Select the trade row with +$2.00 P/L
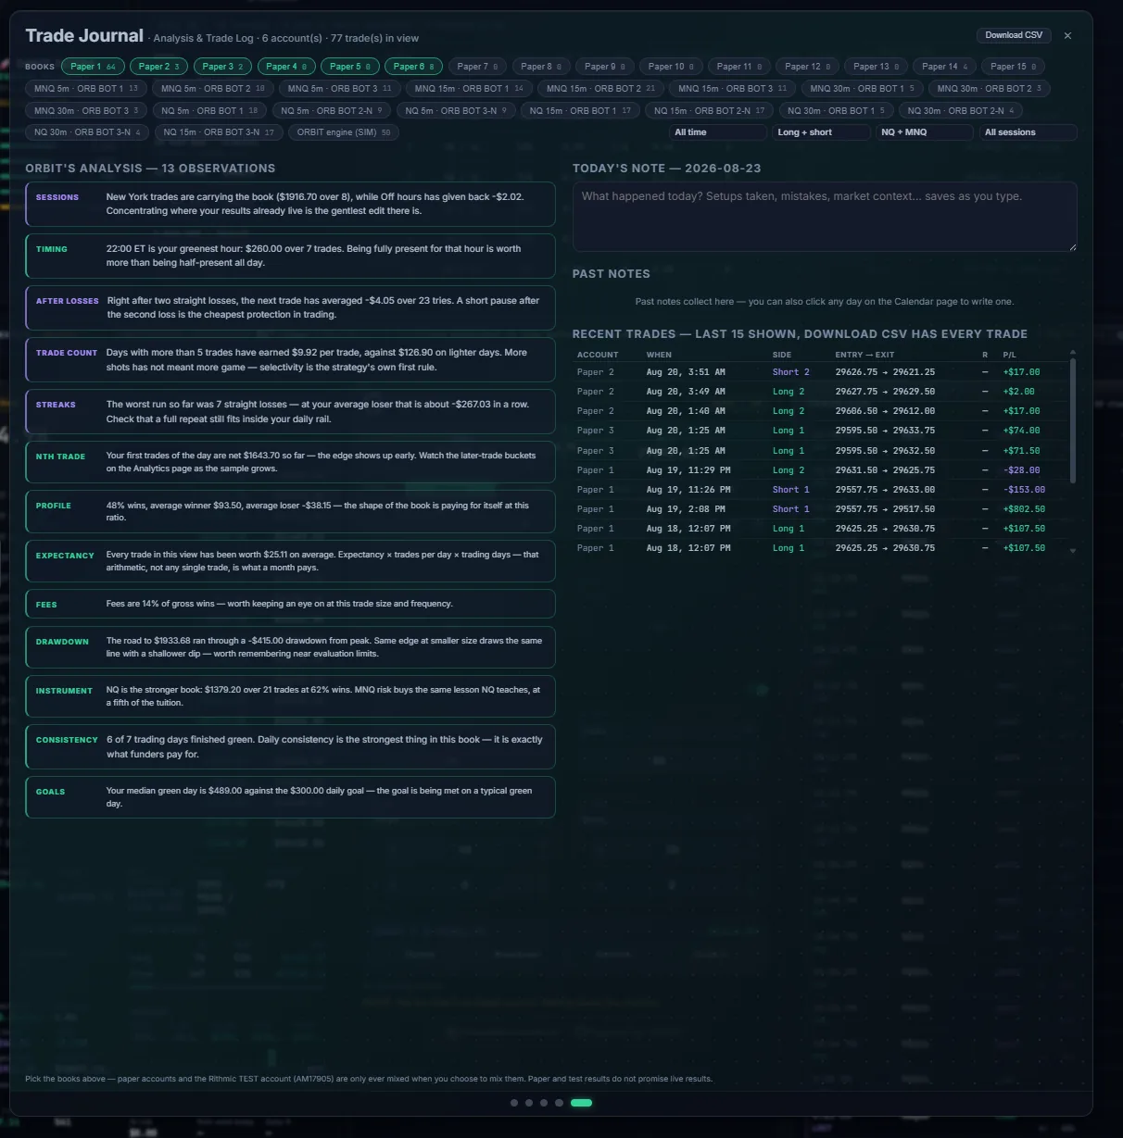 (820, 392)
